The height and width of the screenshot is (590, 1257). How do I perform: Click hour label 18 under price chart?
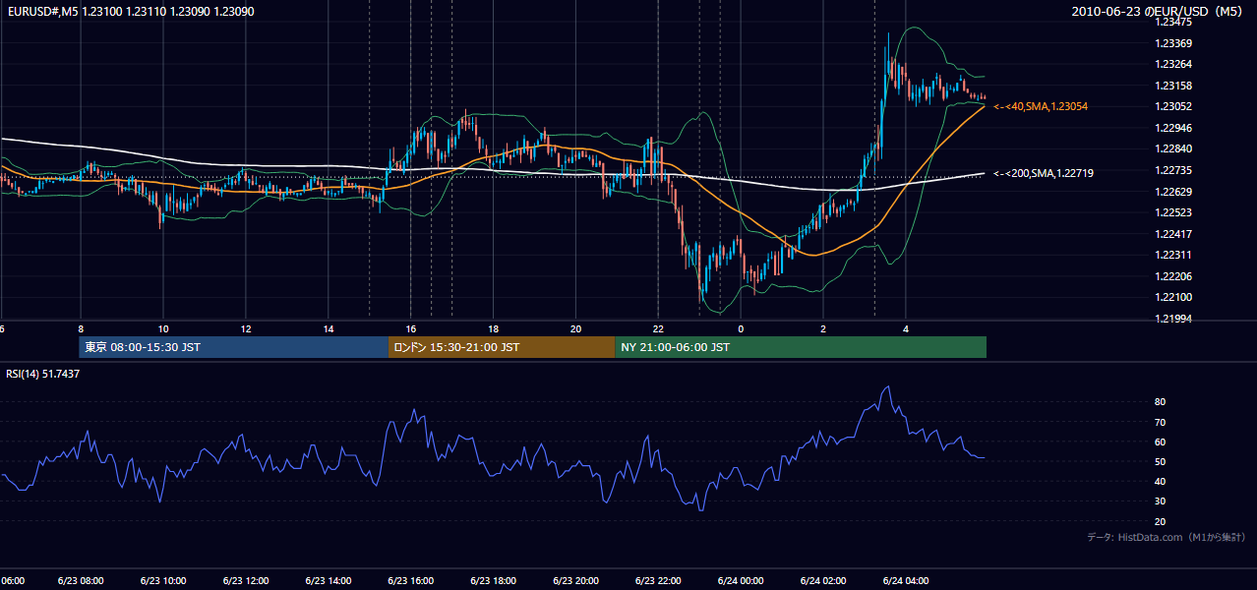pos(494,329)
